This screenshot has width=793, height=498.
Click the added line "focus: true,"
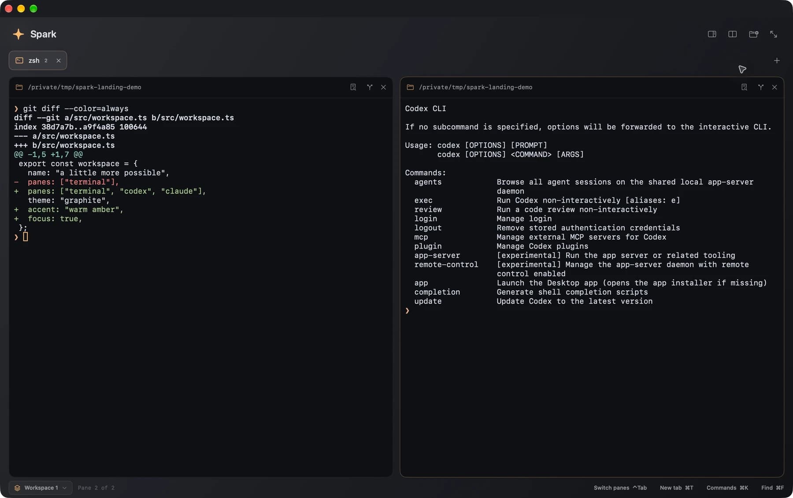(x=48, y=219)
